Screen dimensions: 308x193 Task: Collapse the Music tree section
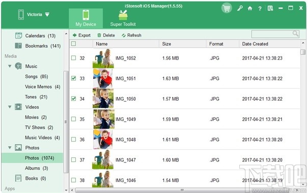(x=10, y=66)
